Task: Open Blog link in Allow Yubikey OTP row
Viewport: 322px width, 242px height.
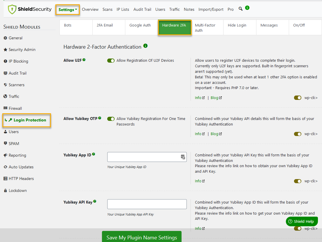Action: tap(216, 134)
